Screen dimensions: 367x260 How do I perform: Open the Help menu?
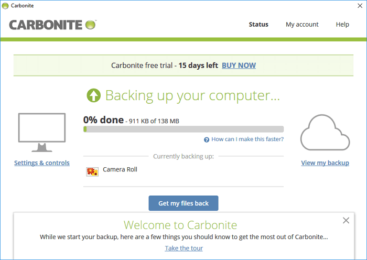[342, 25]
